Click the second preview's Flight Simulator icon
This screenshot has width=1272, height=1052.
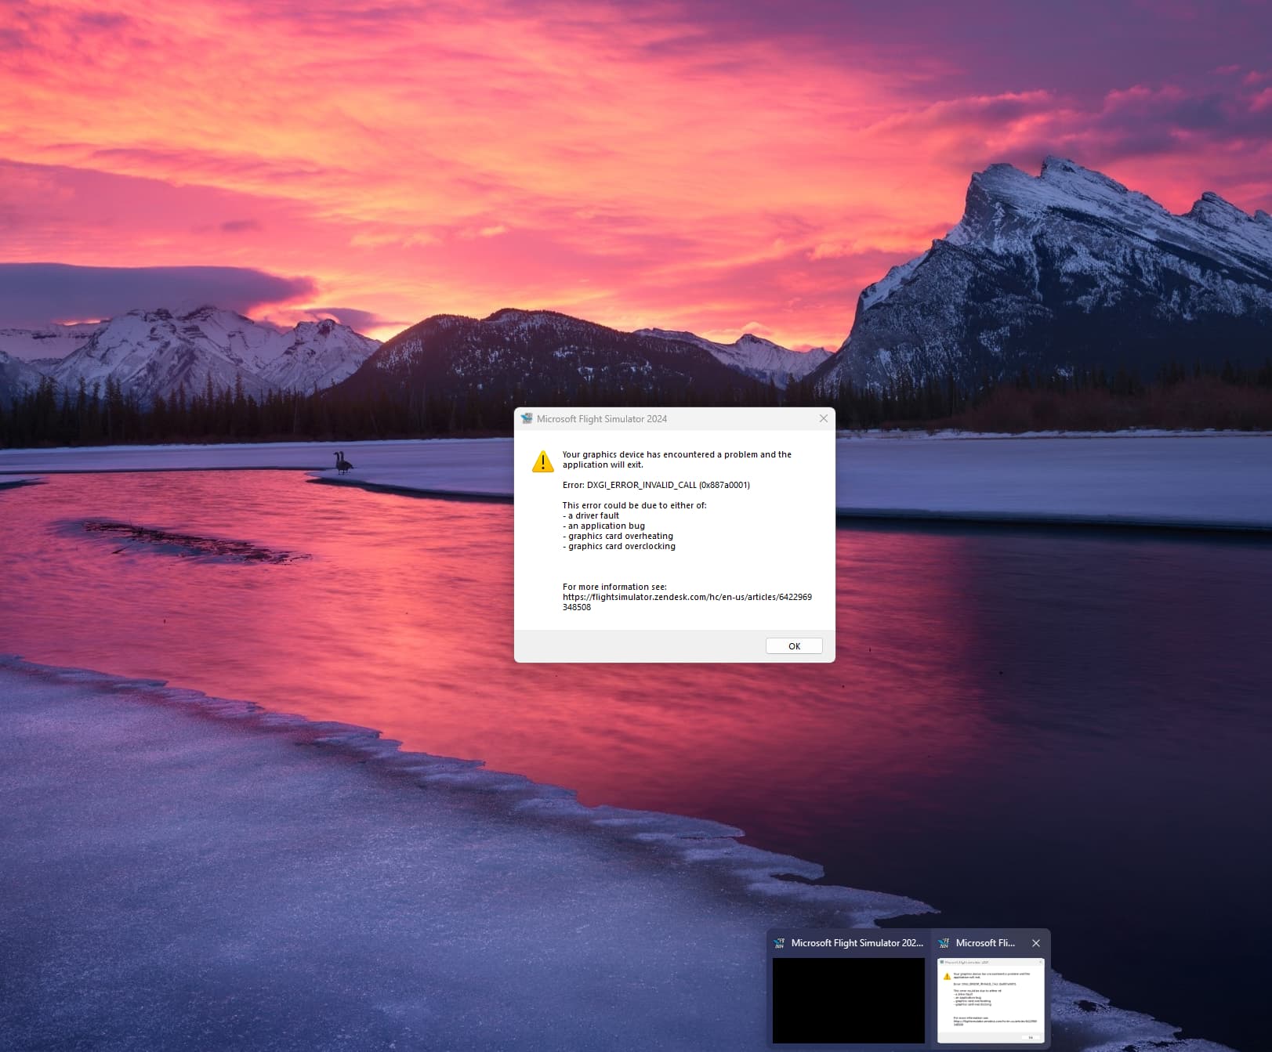(x=944, y=943)
